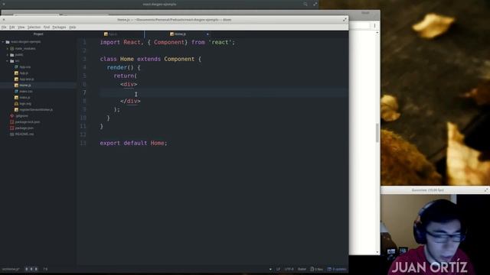
Task: Select Home.js in the project tree
Action: coord(25,85)
